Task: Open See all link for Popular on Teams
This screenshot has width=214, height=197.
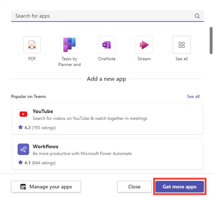Action: click(x=193, y=97)
